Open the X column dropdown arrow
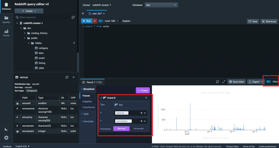 pyautogui.click(x=145, y=113)
